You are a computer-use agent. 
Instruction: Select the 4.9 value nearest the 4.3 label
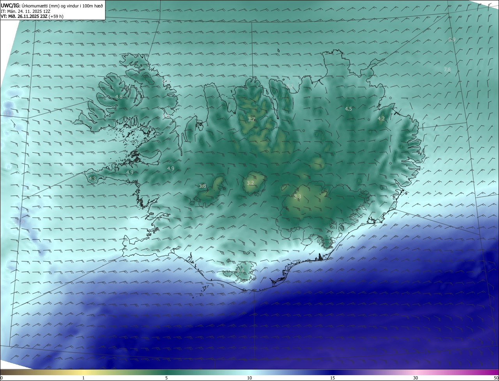click(x=130, y=172)
